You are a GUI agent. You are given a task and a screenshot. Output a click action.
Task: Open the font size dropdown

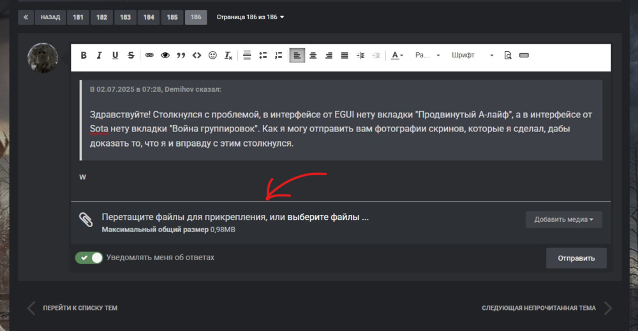(x=427, y=55)
